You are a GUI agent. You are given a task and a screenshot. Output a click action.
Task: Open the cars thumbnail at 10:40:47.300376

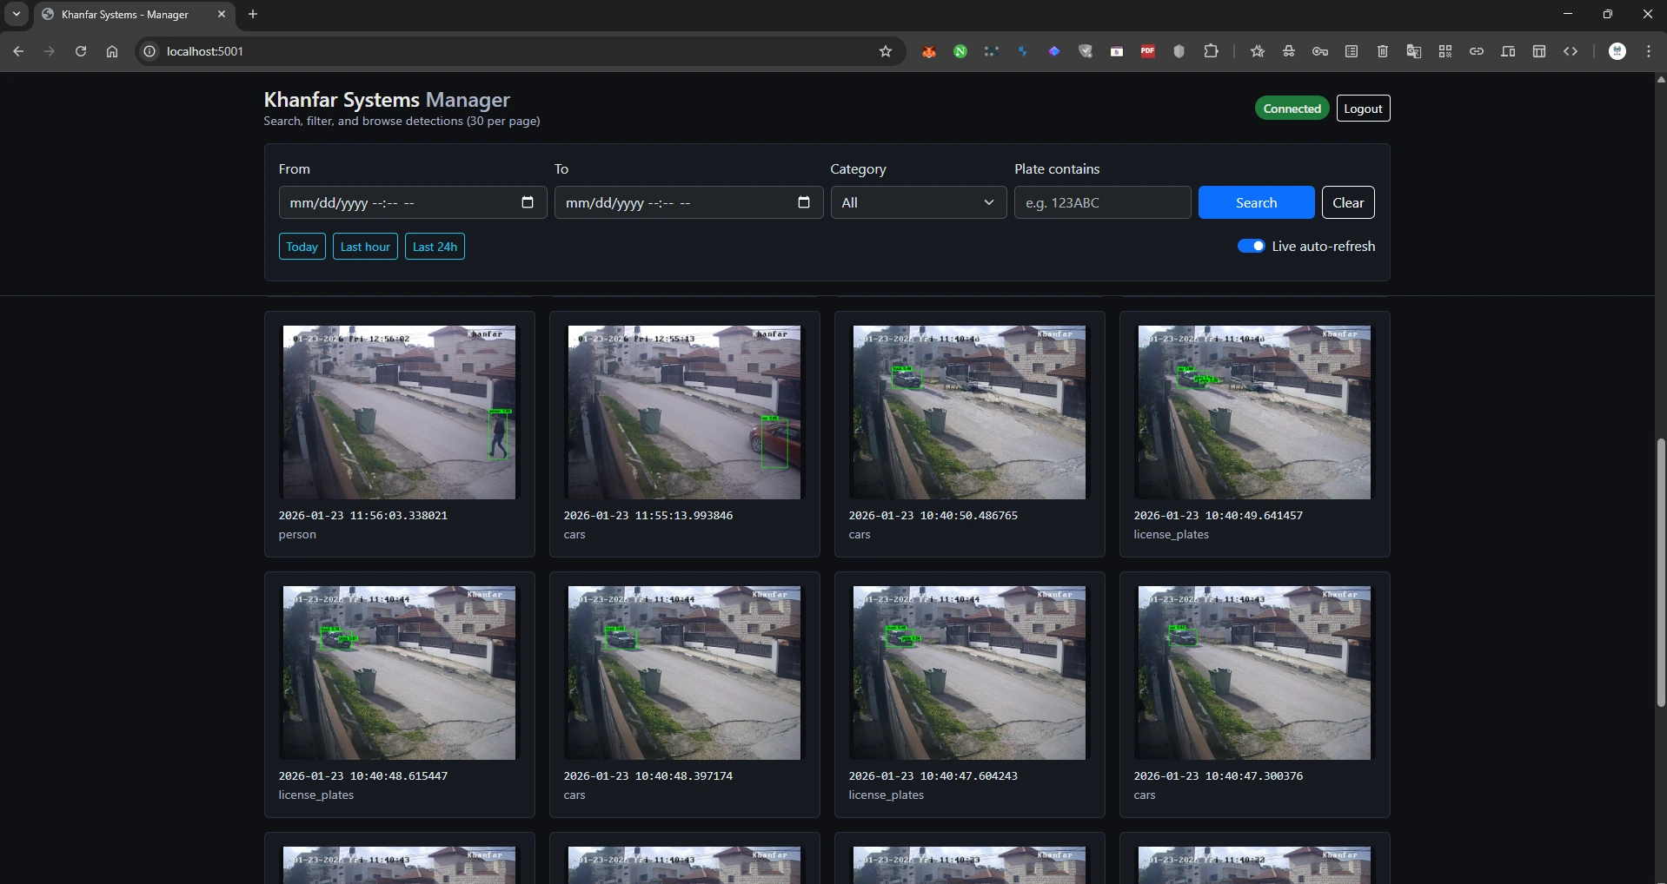(1254, 673)
